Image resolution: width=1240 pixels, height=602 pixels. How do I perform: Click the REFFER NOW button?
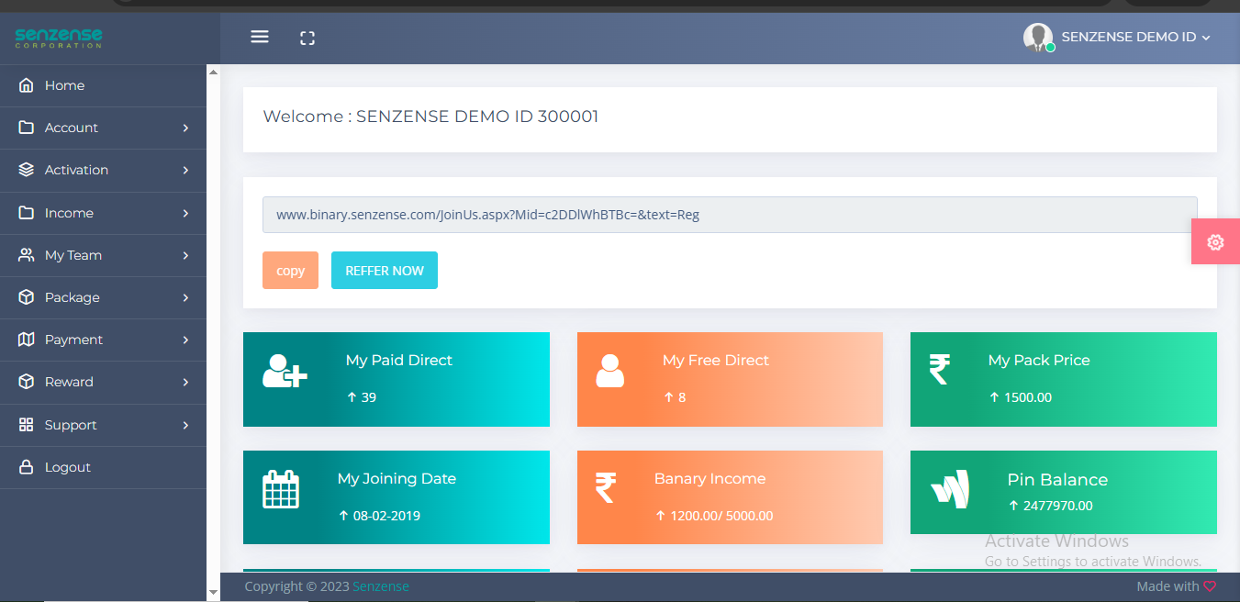[385, 270]
